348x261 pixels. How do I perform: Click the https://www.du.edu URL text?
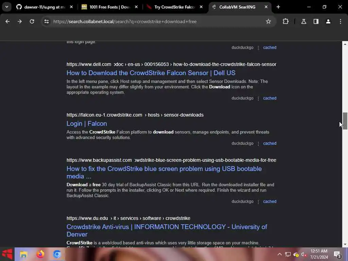87,219
